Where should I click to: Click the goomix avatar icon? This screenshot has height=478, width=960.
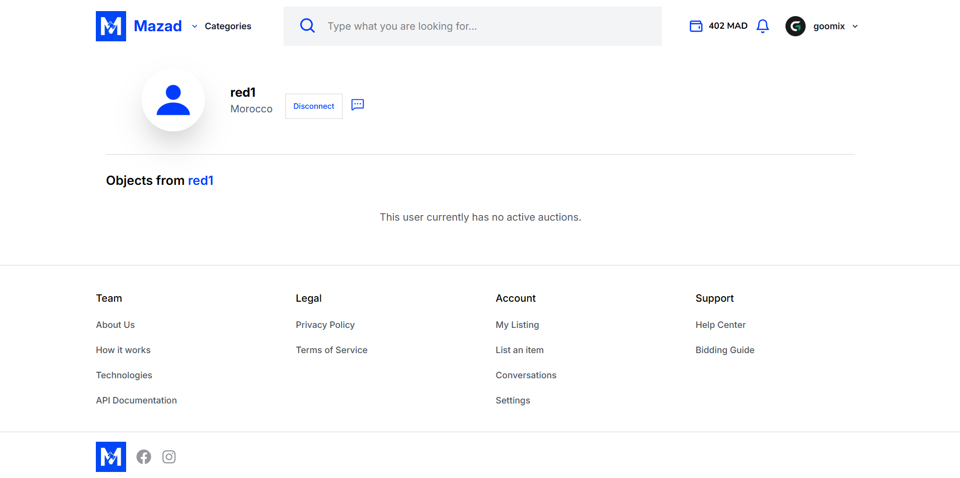point(795,26)
